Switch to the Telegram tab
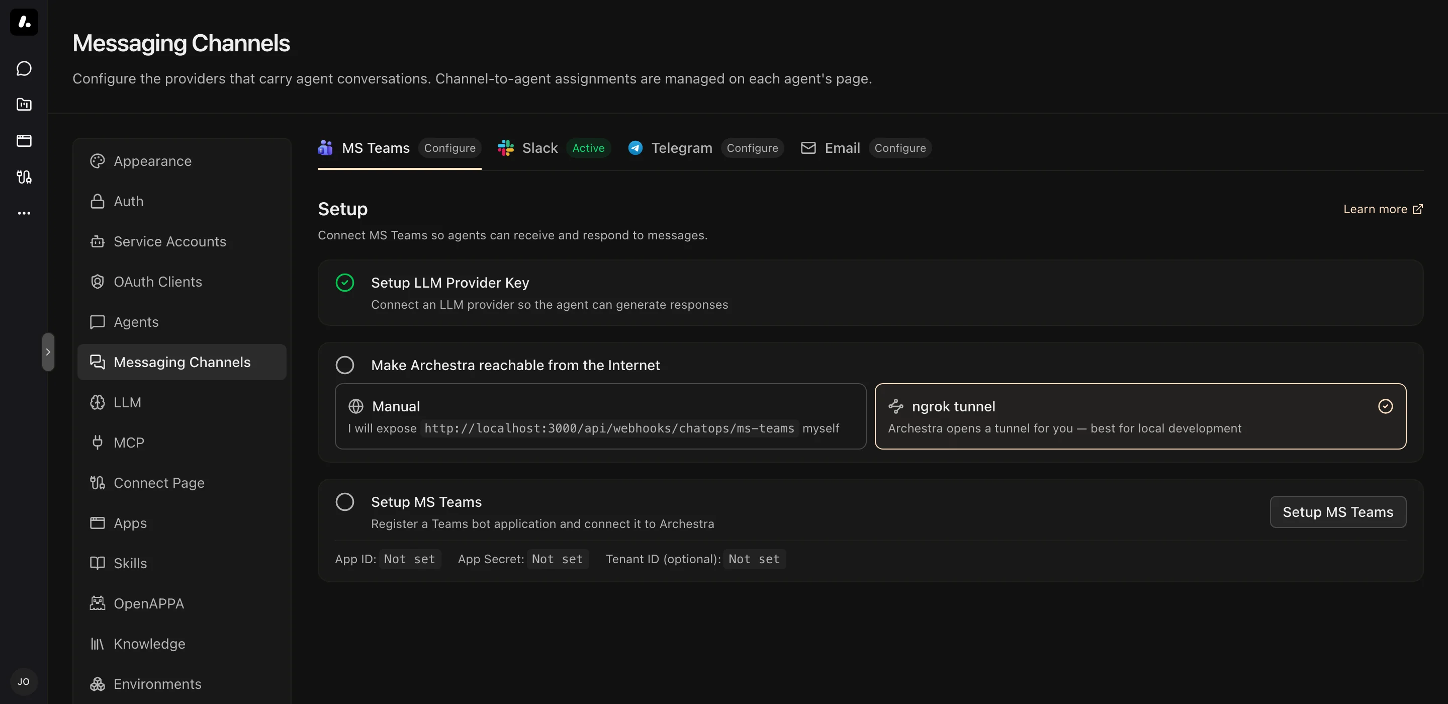 pos(705,148)
